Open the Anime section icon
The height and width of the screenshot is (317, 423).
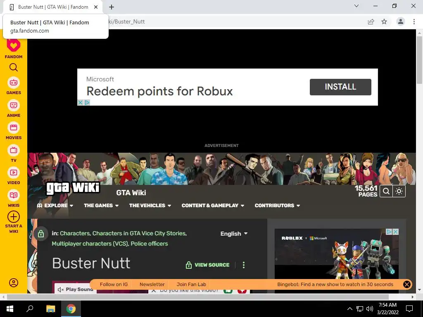(14, 105)
